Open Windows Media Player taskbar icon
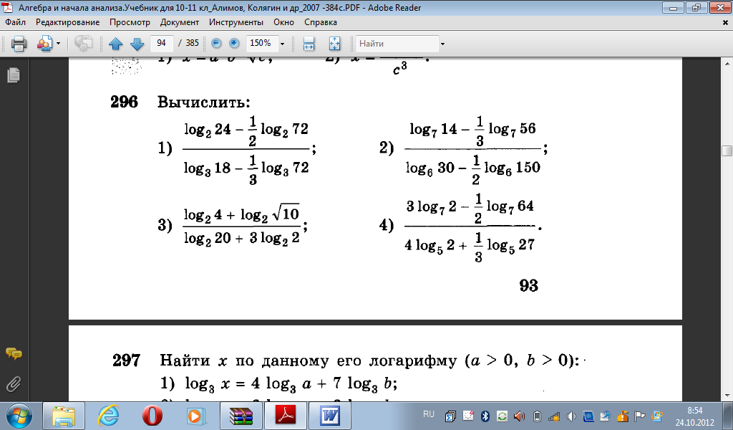Image resolution: width=733 pixels, height=430 pixels. point(195,416)
